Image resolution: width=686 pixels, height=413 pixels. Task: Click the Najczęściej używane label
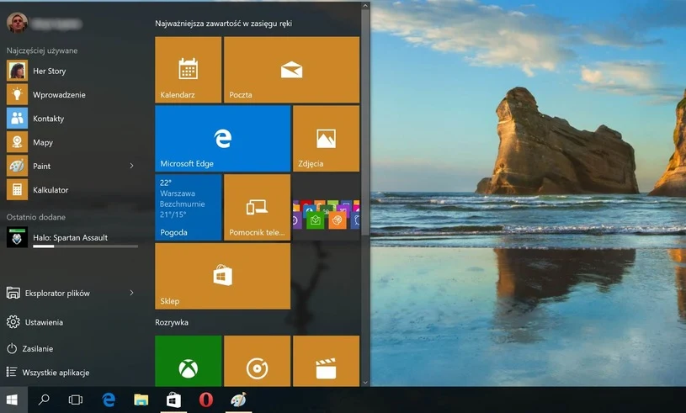coord(42,50)
